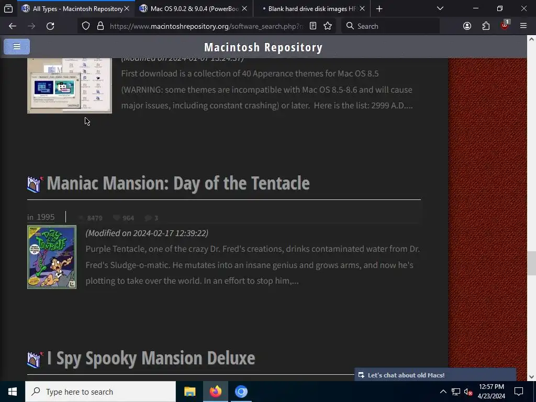Open Maniac Mansion: Day of the Tentacle title
The width and height of the screenshot is (536, 402).
[x=178, y=183]
